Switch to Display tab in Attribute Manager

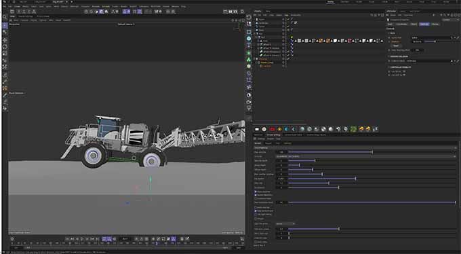pyautogui.click(x=435, y=24)
